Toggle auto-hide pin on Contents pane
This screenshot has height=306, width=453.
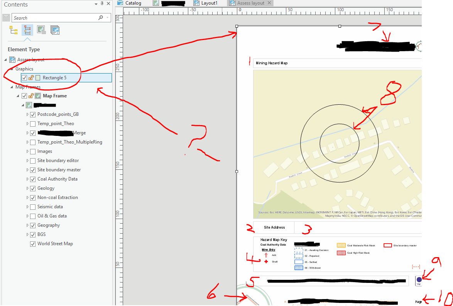(102, 4)
